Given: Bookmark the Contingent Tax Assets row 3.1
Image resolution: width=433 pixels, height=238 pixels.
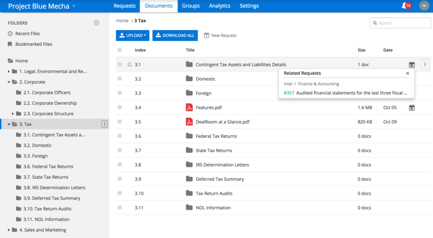Looking at the screenshot, I should (129, 65).
